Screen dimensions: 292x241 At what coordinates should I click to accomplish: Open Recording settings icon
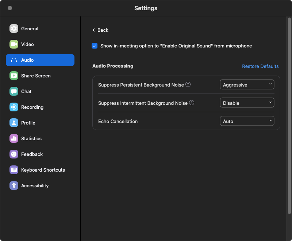pos(14,107)
